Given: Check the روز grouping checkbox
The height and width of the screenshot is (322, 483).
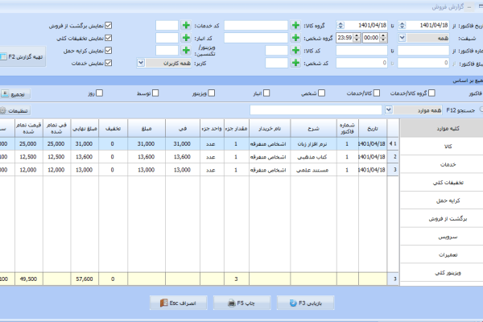Looking at the screenshot, I should point(99,93).
